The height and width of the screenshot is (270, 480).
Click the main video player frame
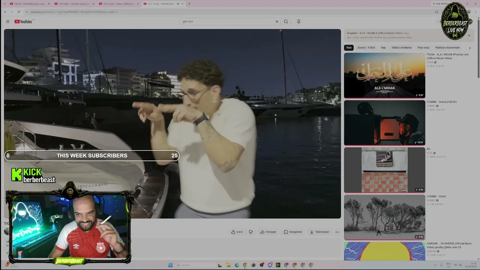click(172, 124)
